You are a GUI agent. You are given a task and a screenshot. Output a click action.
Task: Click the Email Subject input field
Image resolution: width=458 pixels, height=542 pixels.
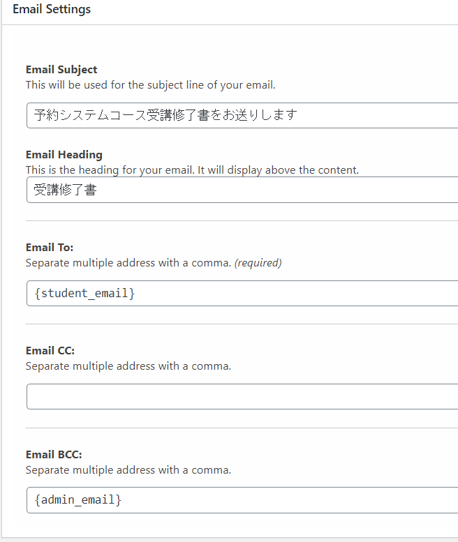242,115
